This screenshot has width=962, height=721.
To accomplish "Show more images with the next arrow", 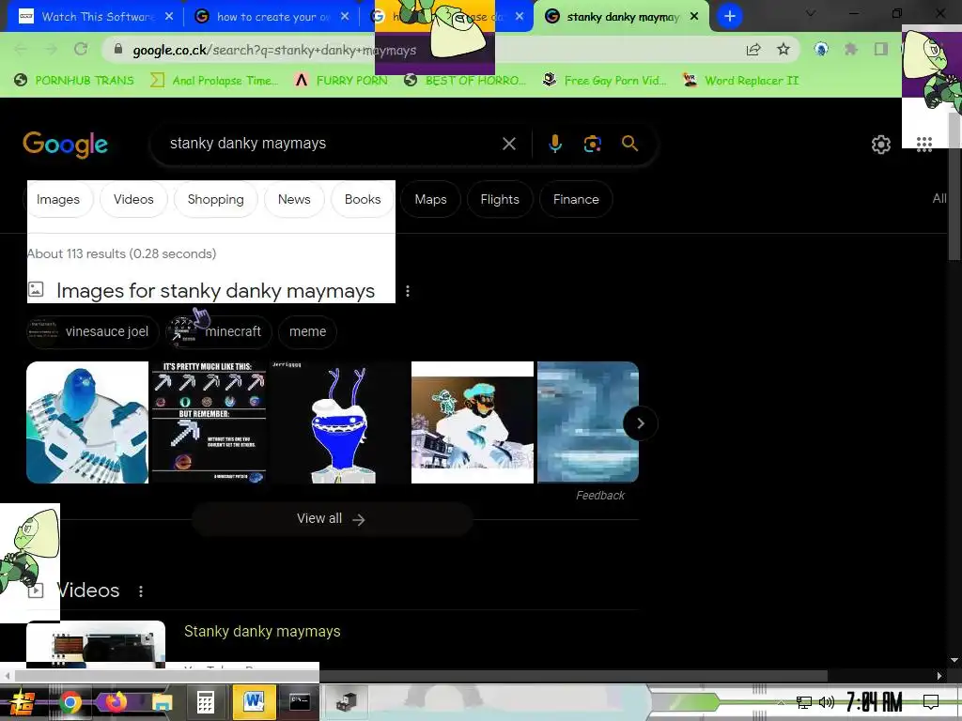I will point(640,423).
